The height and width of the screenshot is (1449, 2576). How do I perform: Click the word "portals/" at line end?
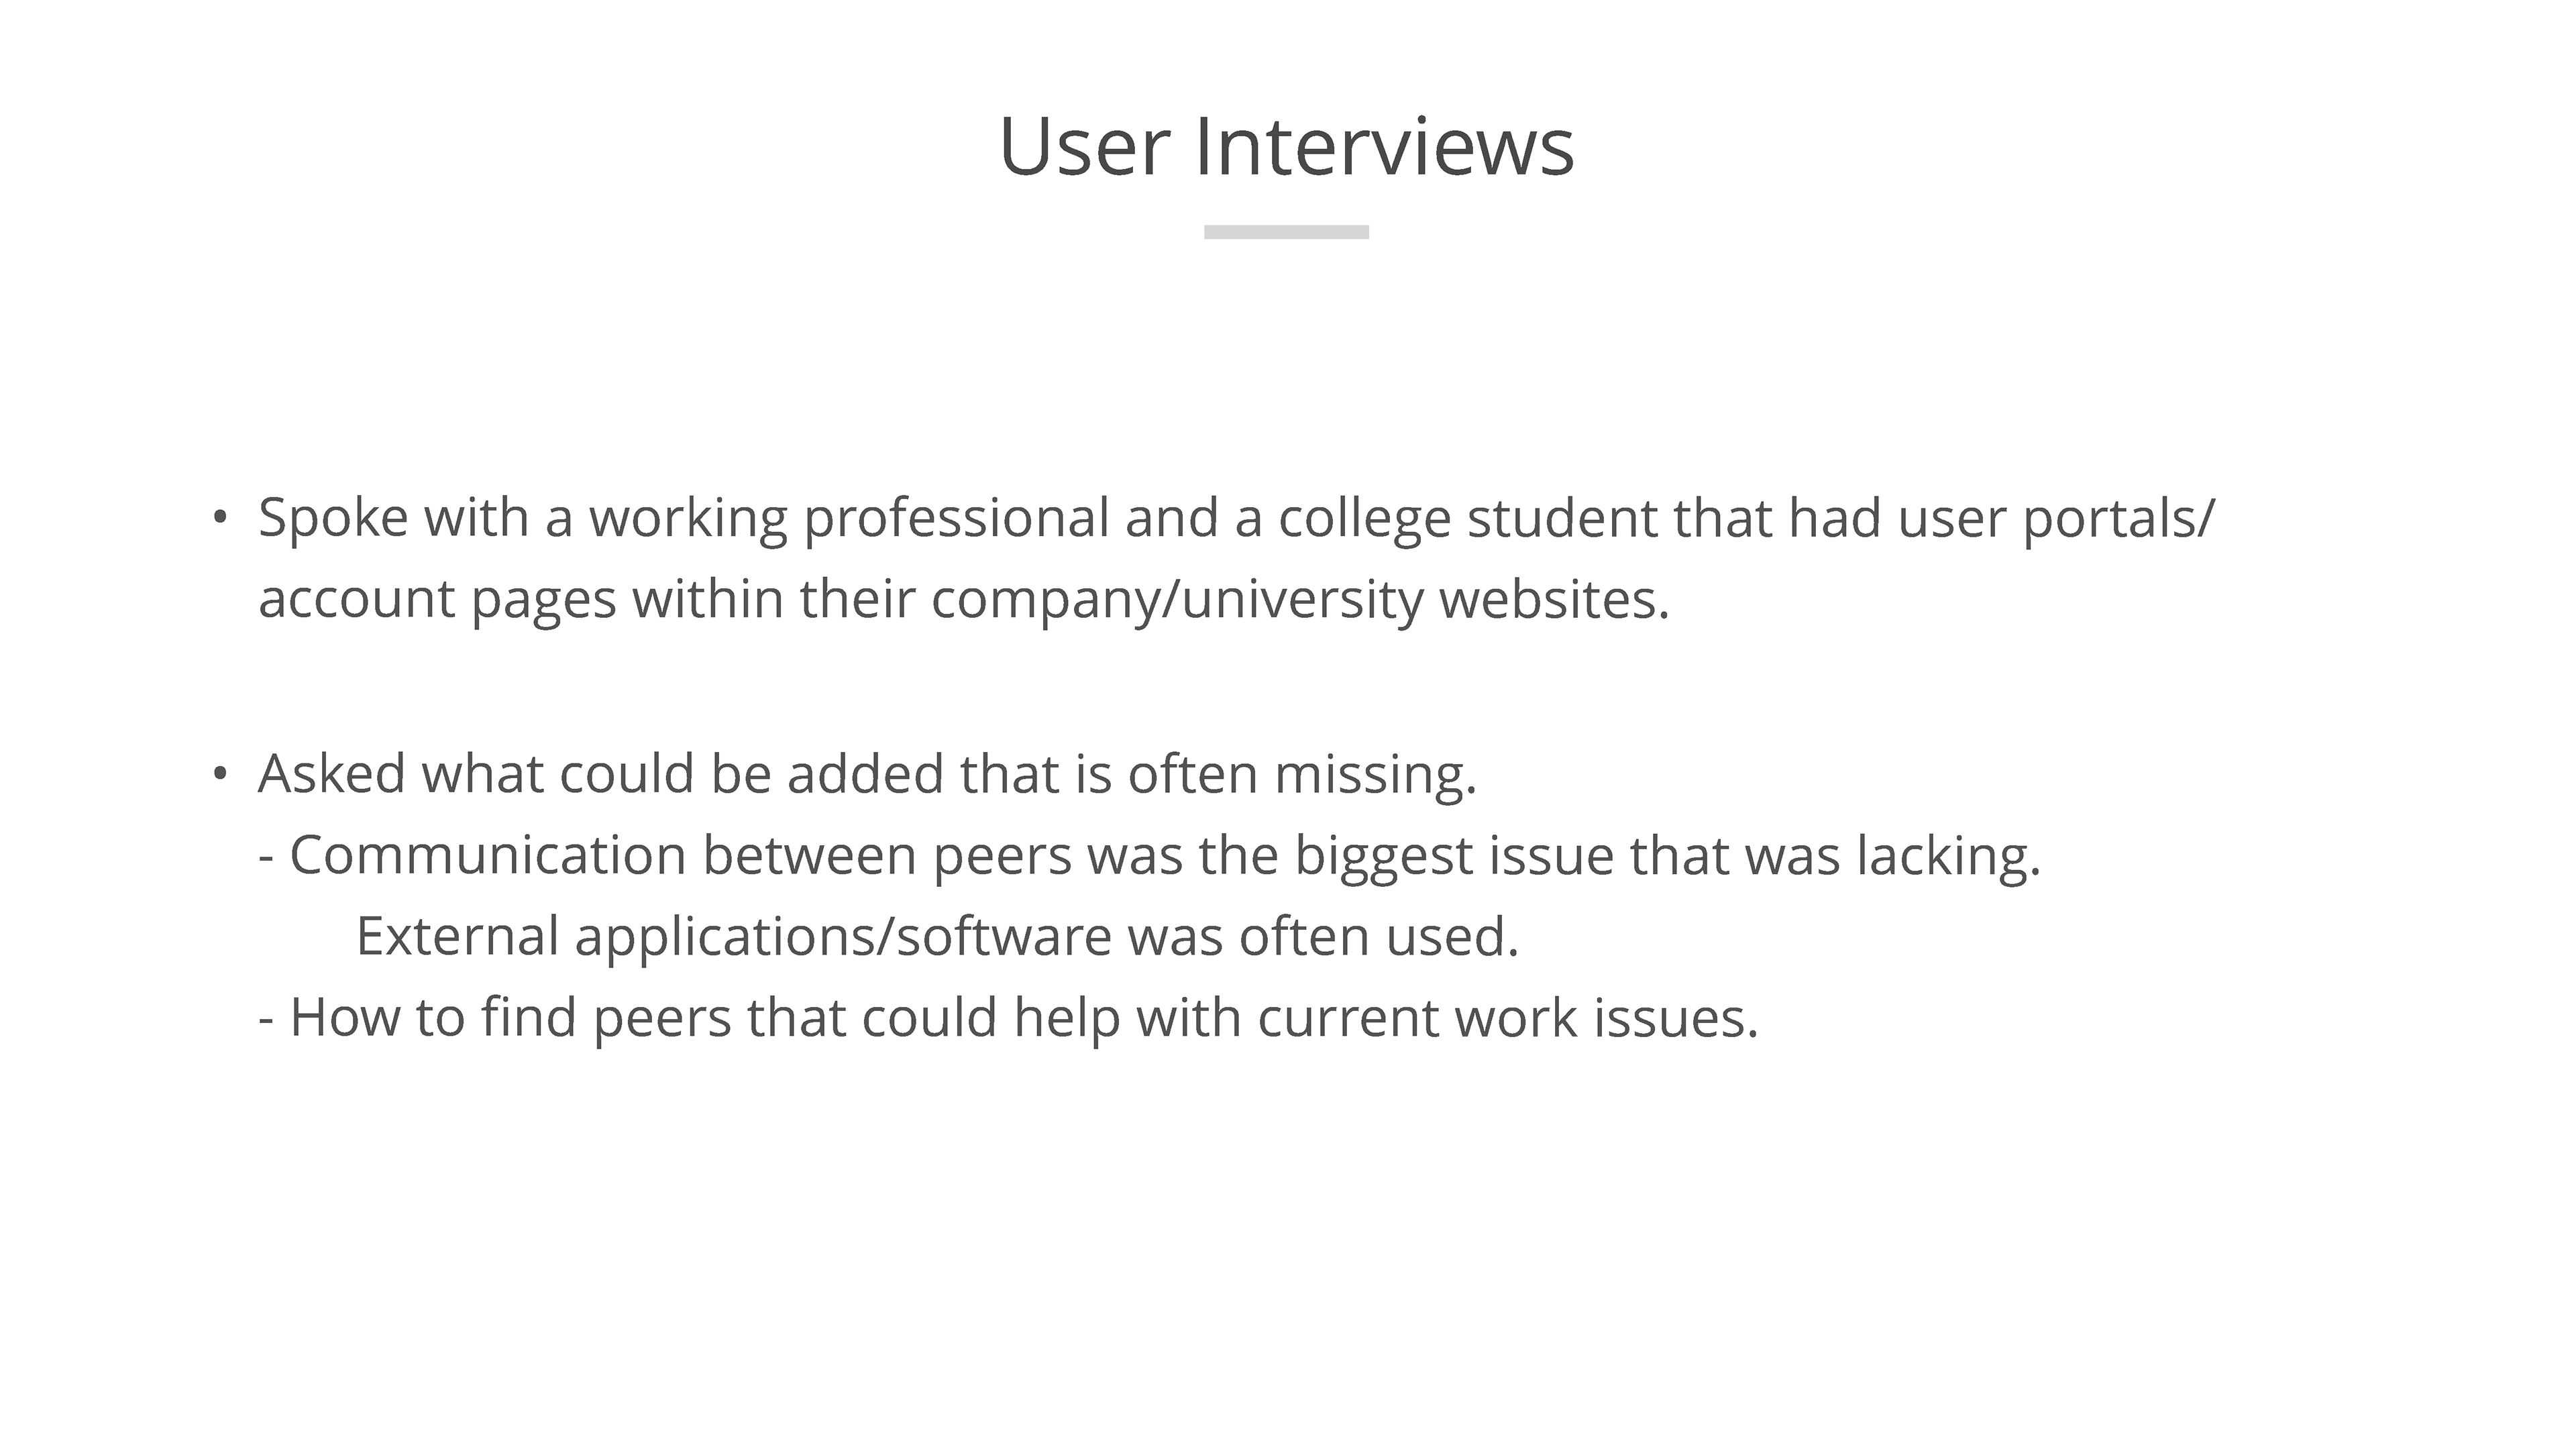[x=2119, y=518]
